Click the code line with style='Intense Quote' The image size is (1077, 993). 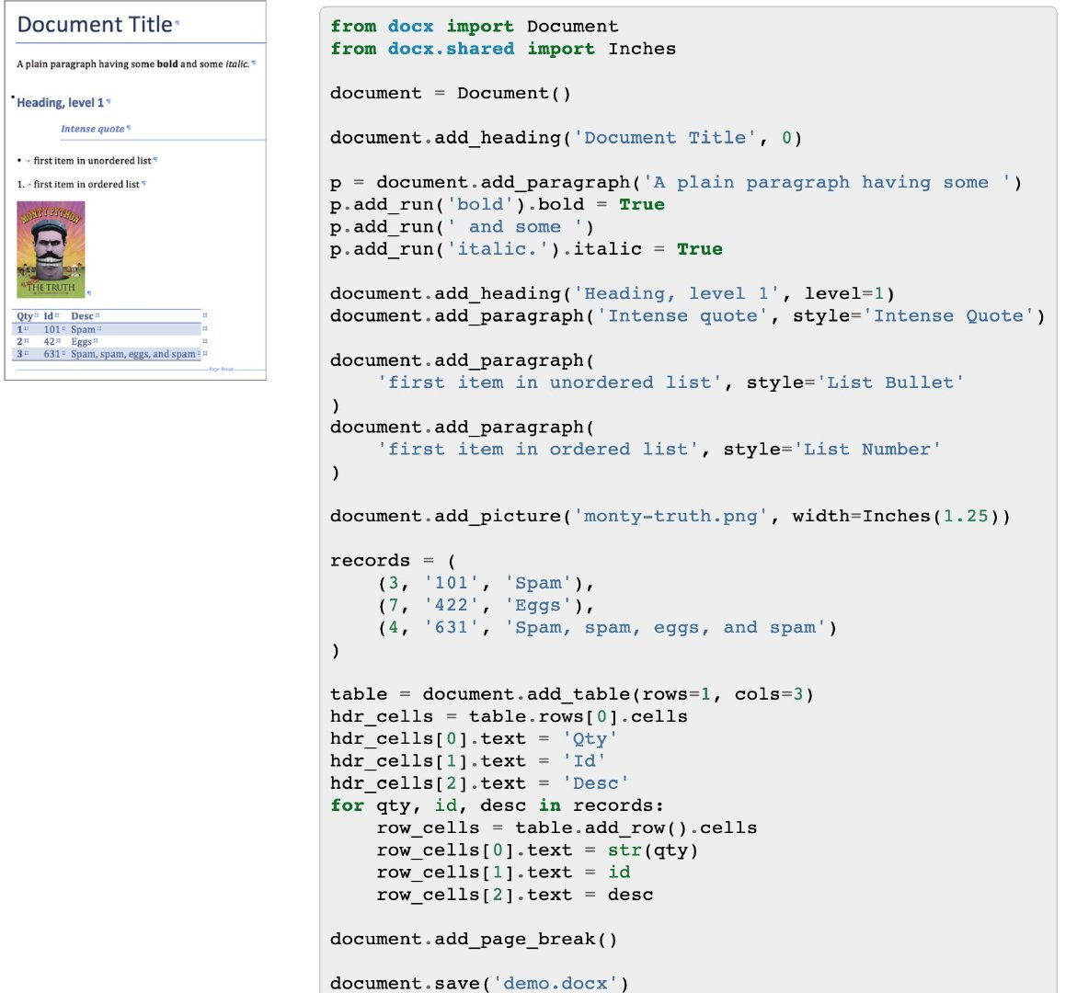coord(688,316)
